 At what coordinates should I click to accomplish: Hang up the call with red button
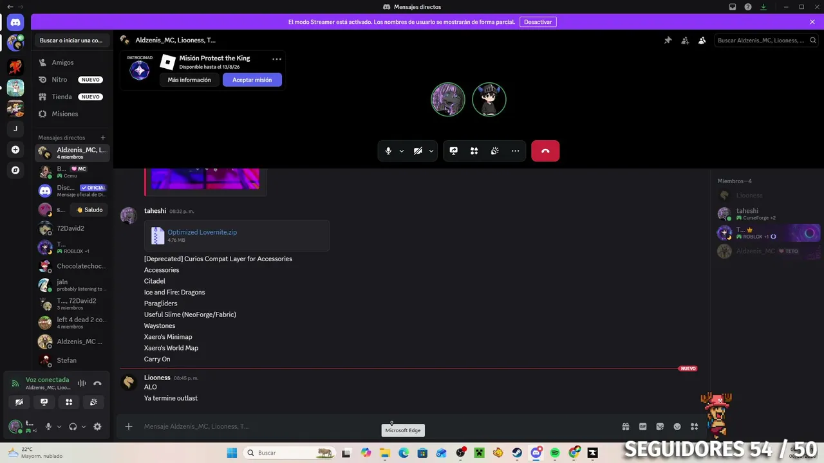[x=545, y=151]
